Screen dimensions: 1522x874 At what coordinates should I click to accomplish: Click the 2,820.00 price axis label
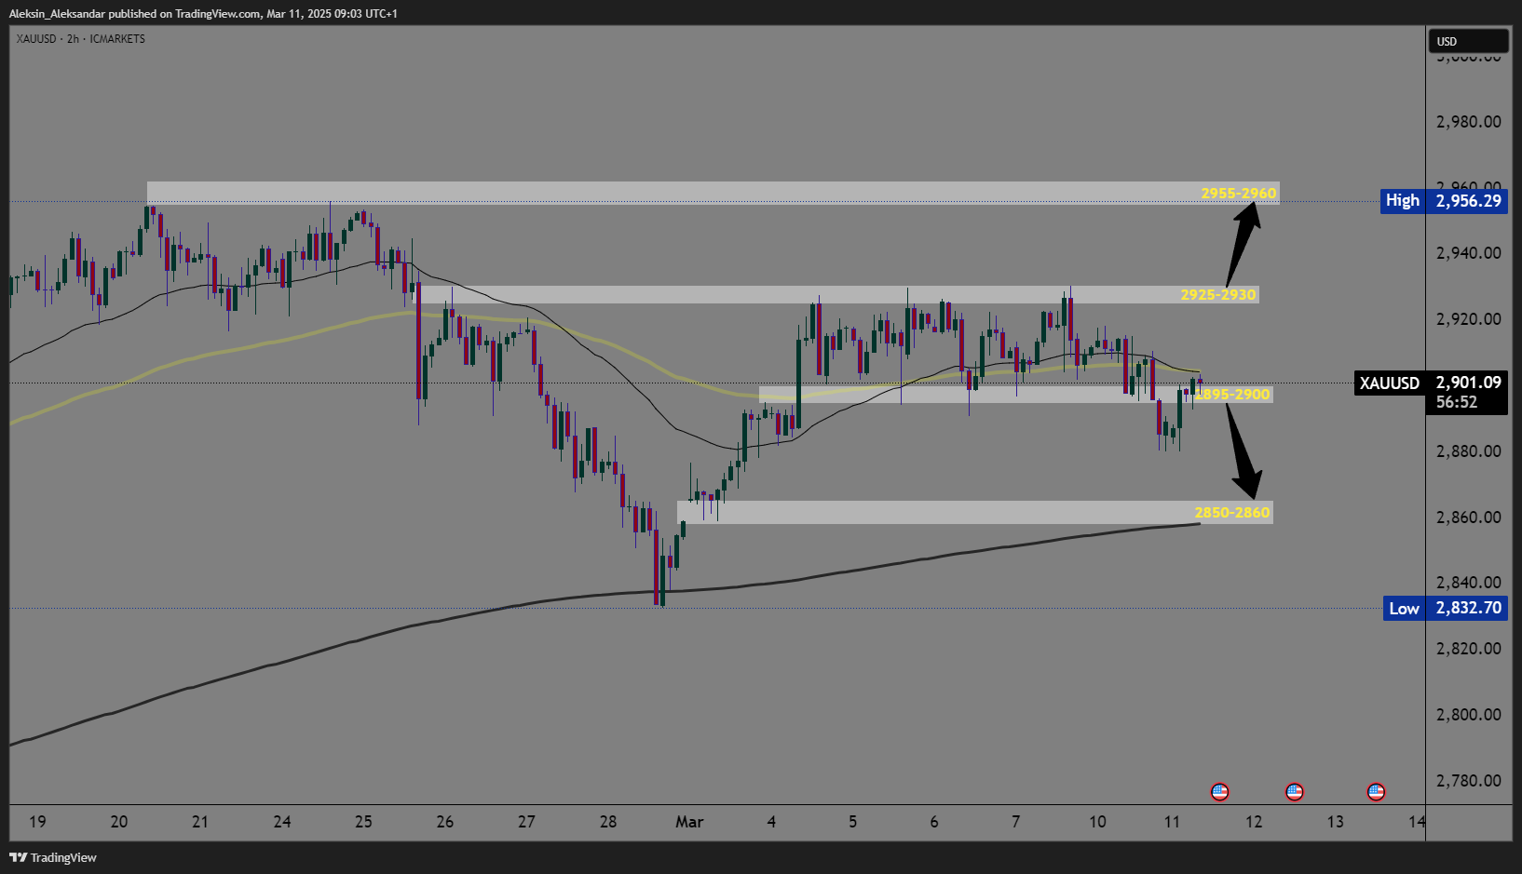click(1469, 648)
